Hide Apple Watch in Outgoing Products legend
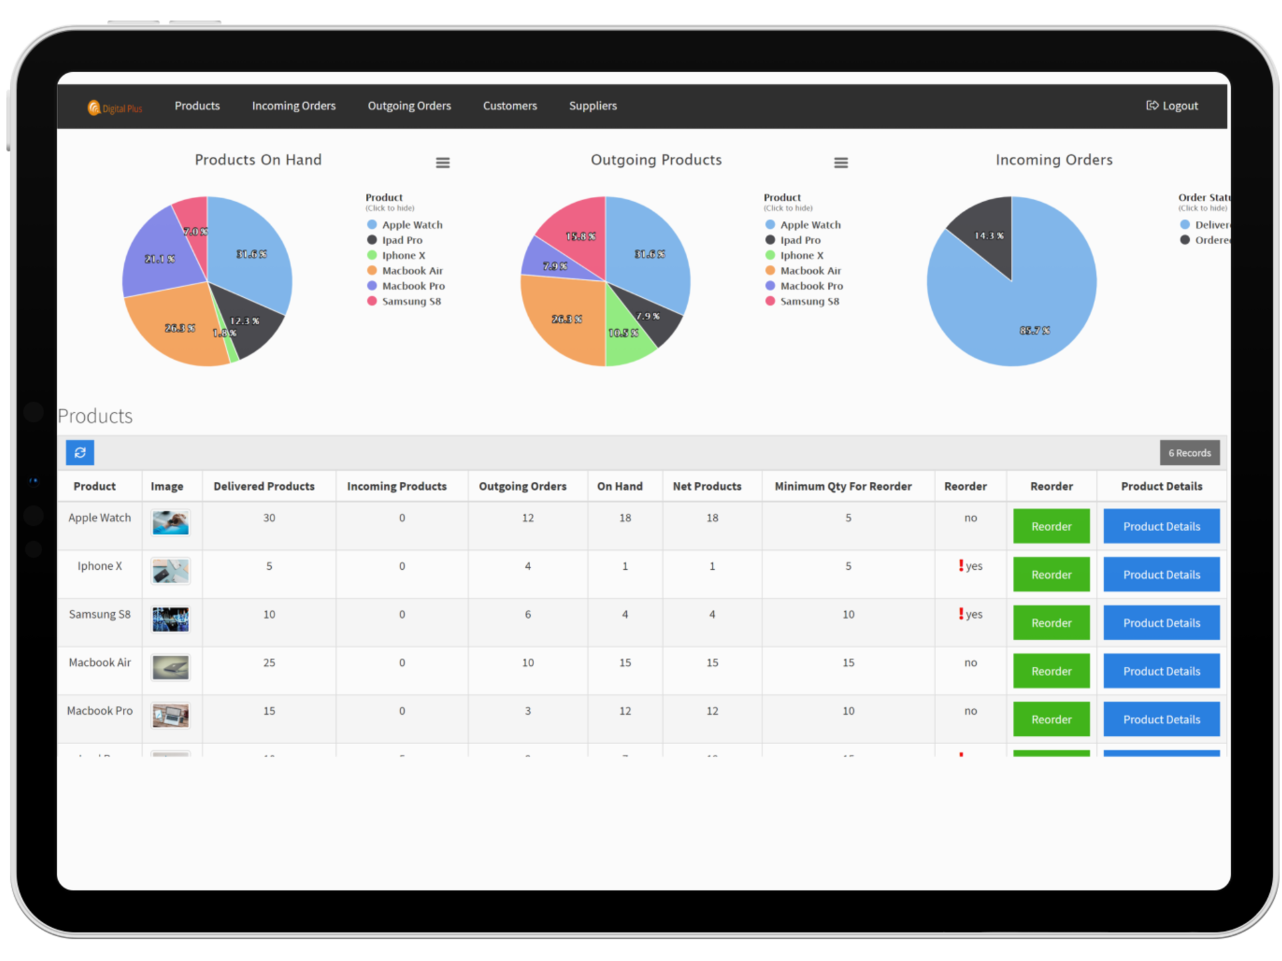This screenshot has height=961, width=1282. 803,225
